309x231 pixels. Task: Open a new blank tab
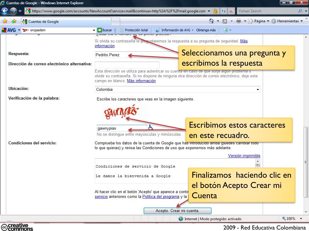(116, 22)
